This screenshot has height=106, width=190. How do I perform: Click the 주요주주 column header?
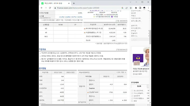[93, 25]
